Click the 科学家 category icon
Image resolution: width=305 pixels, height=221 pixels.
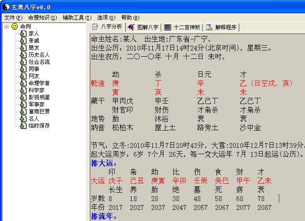tap(23, 90)
